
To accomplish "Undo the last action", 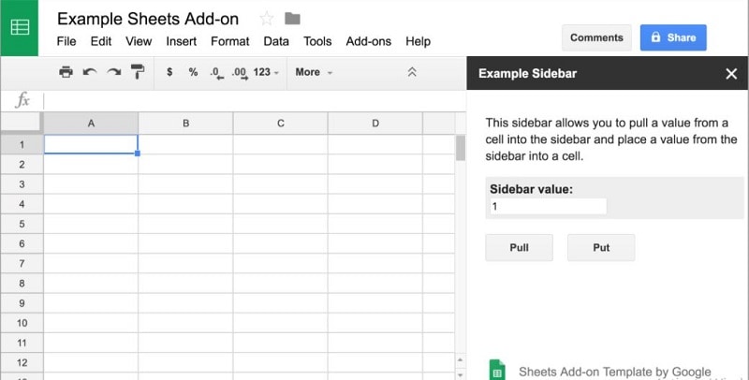I will (90, 72).
